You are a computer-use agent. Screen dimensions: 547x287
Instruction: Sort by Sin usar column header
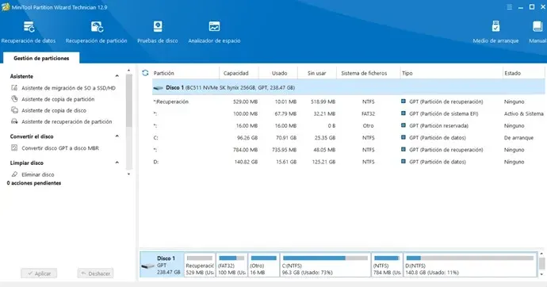pos(317,73)
